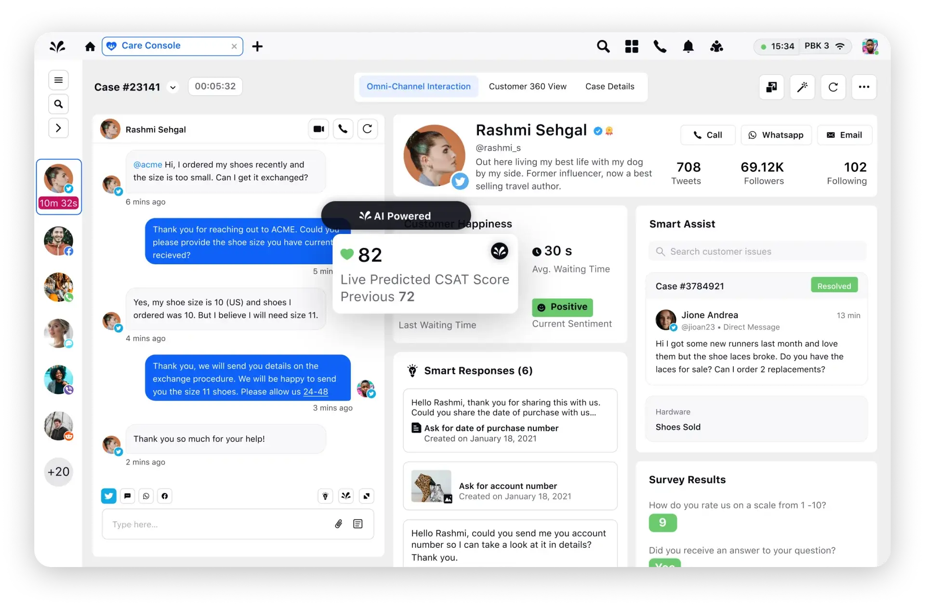Switch to the Case Details tab
Viewport: 925px width, 607px height.
click(609, 86)
